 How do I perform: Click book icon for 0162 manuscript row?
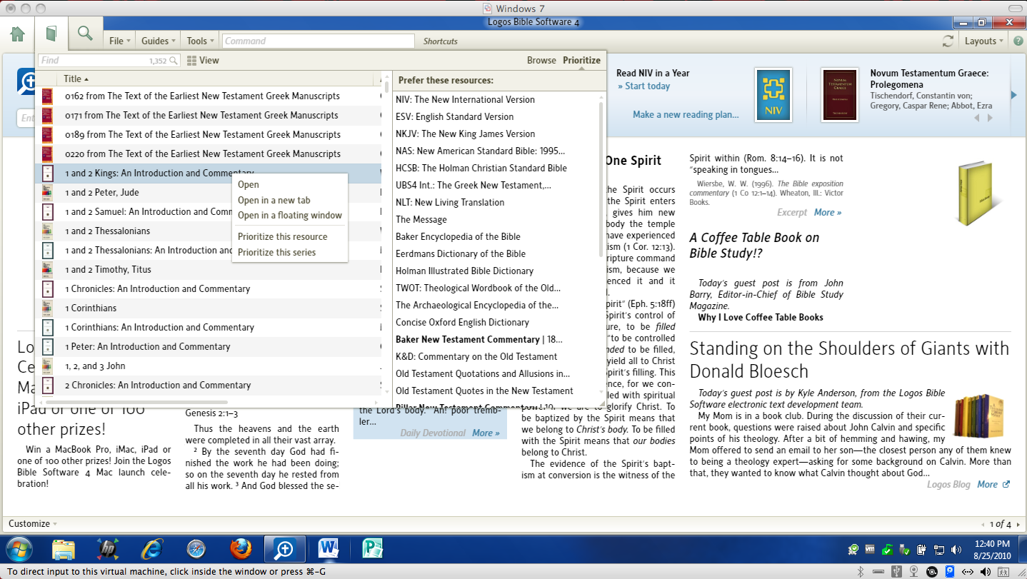(x=48, y=96)
